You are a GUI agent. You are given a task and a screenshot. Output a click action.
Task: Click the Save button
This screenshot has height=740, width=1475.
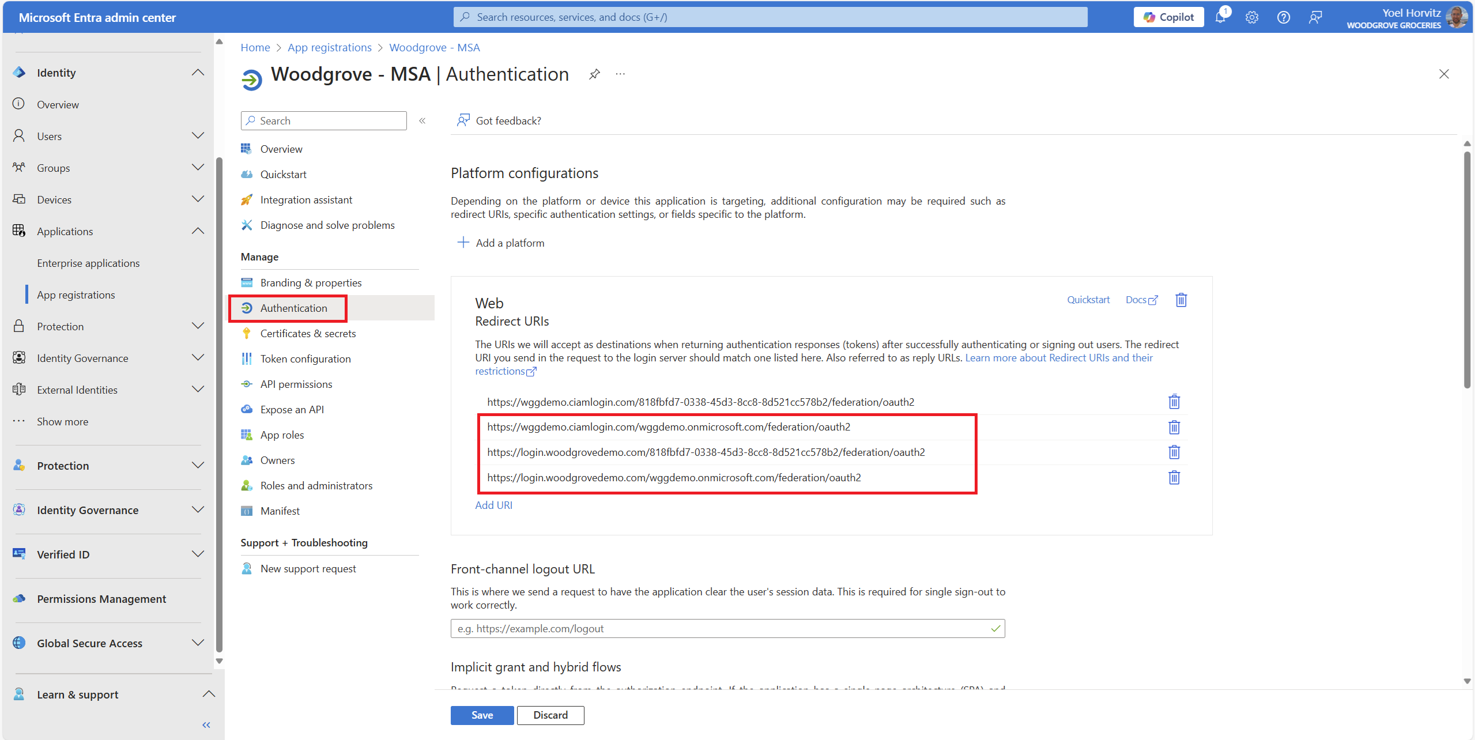click(482, 715)
